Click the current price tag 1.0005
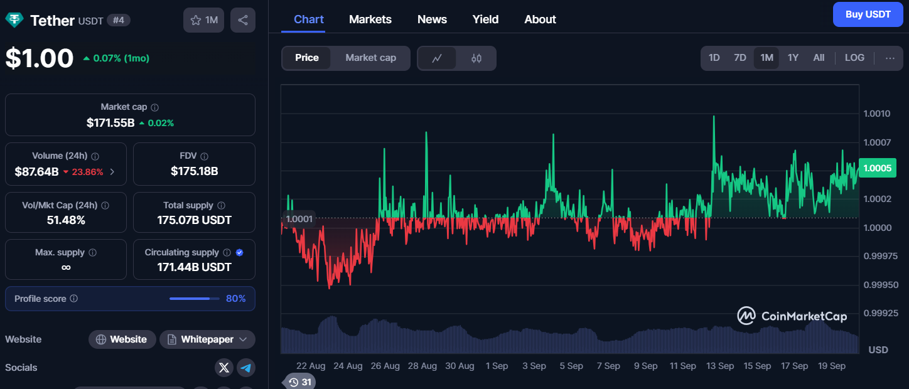The width and height of the screenshot is (909, 389). click(x=878, y=168)
